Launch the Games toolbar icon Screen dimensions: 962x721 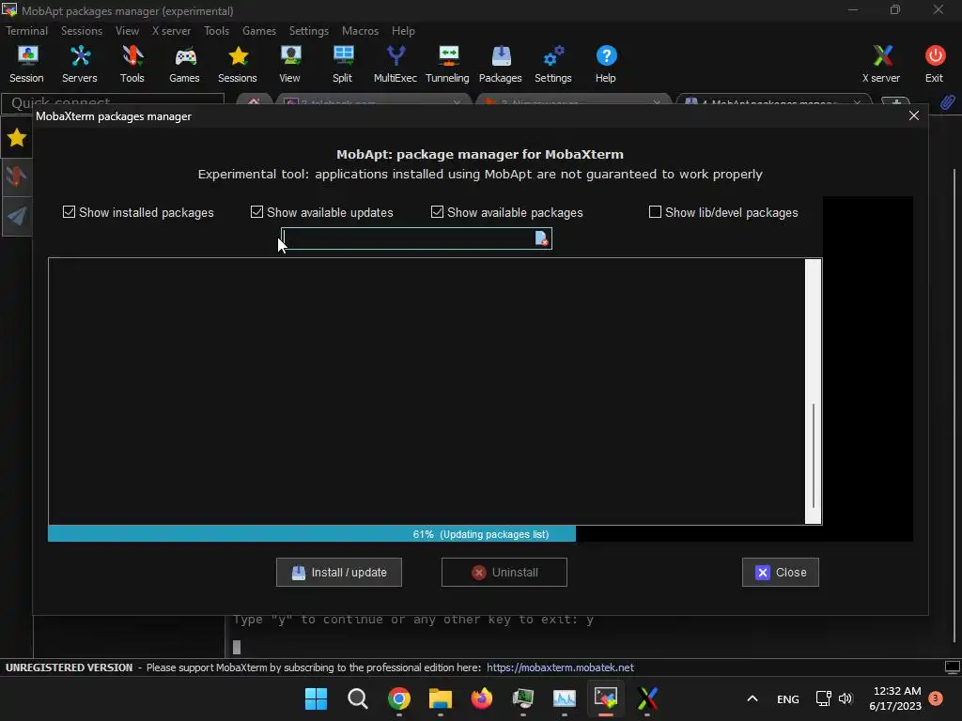tap(185, 64)
